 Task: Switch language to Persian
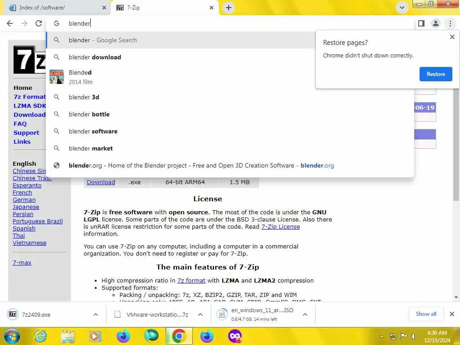(23, 214)
